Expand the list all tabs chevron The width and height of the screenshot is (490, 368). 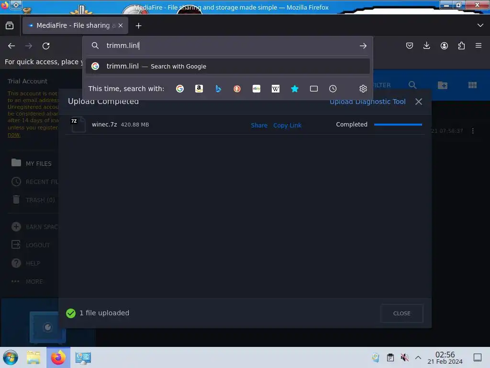click(480, 25)
